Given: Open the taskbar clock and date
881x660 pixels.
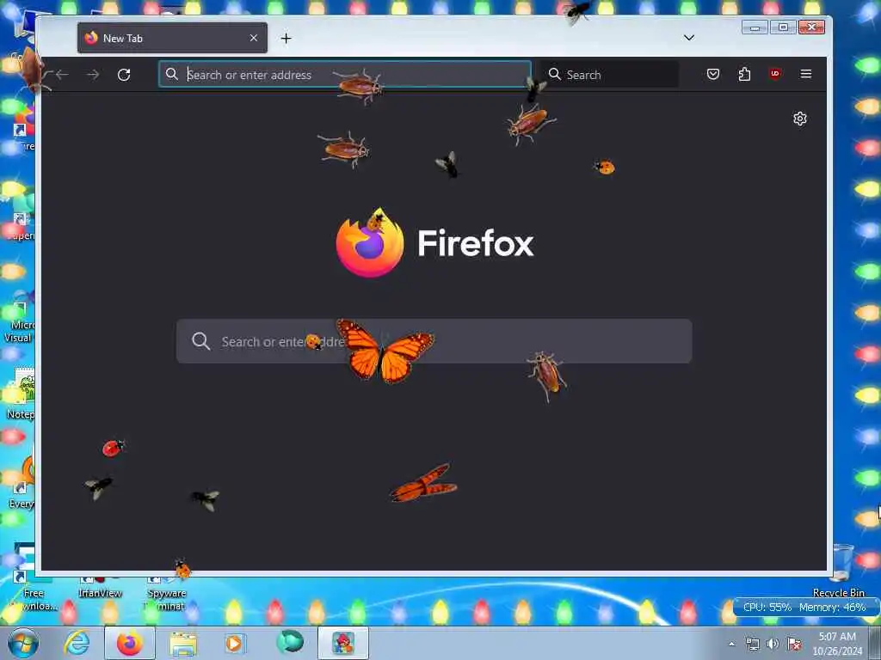Looking at the screenshot, I should point(837,644).
